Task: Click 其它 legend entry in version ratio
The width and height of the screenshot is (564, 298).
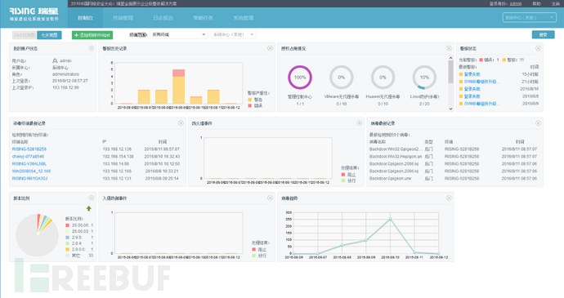Action: [x=79, y=256]
